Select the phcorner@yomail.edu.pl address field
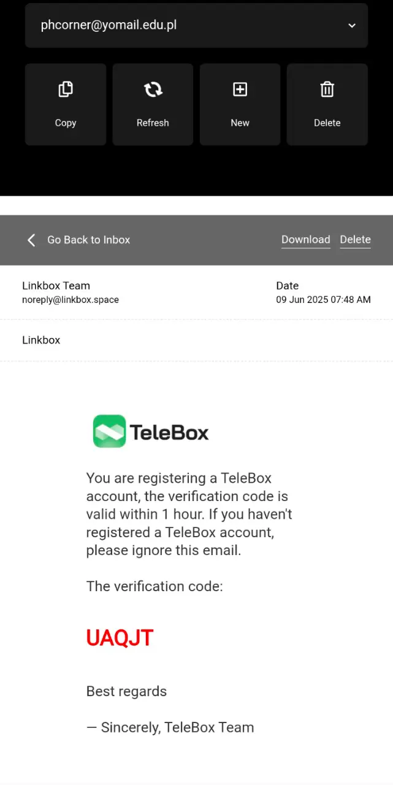 click(196, 25)
